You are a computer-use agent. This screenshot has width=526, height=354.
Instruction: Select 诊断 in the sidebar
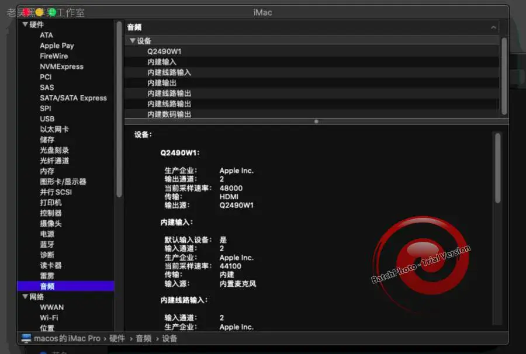(47, 255)
